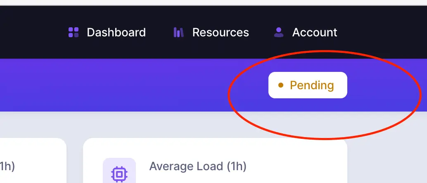The image size is (427, 183).
Task: Click the Pending status badge
Action: [308, 85]
